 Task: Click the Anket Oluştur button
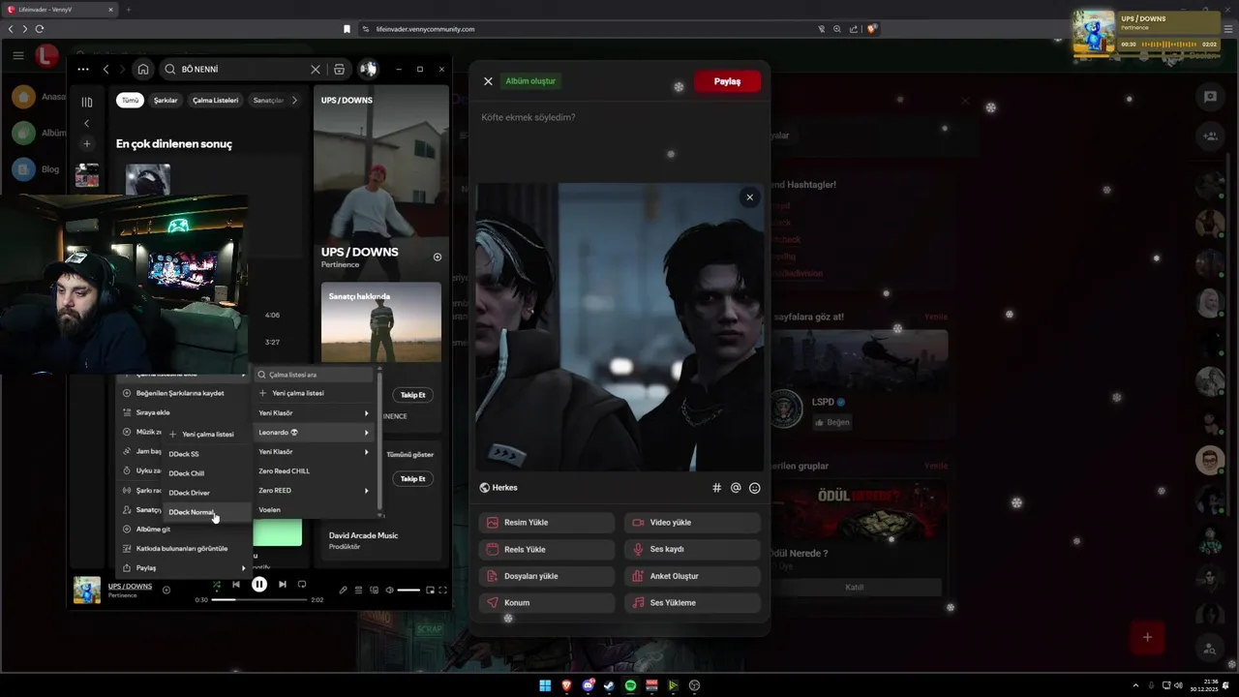pos(692,576)
